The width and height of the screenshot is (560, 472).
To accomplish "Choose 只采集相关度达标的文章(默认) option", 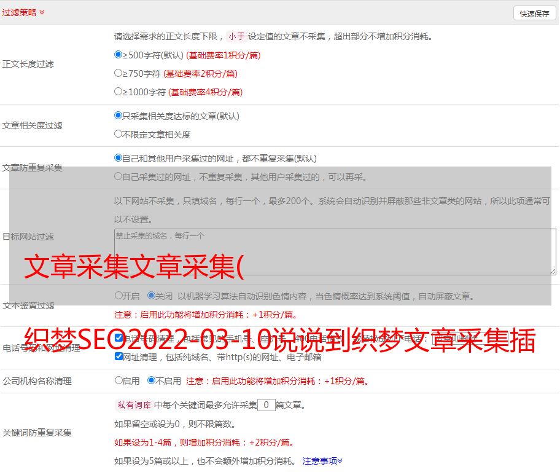I will 118,116.
